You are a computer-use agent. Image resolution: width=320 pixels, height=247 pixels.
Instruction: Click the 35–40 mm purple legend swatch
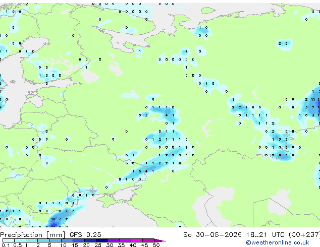coord(125,240)
